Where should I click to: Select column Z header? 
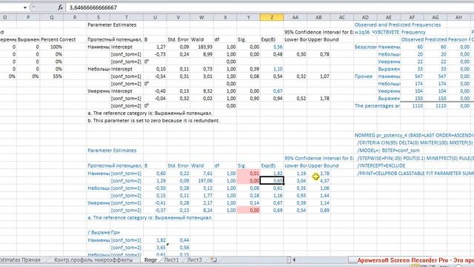point(272,18)
